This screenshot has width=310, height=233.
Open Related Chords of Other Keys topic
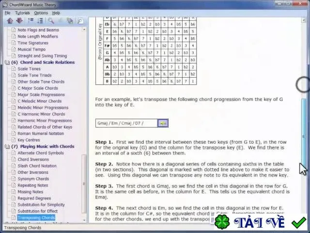(x=45, y=127)
